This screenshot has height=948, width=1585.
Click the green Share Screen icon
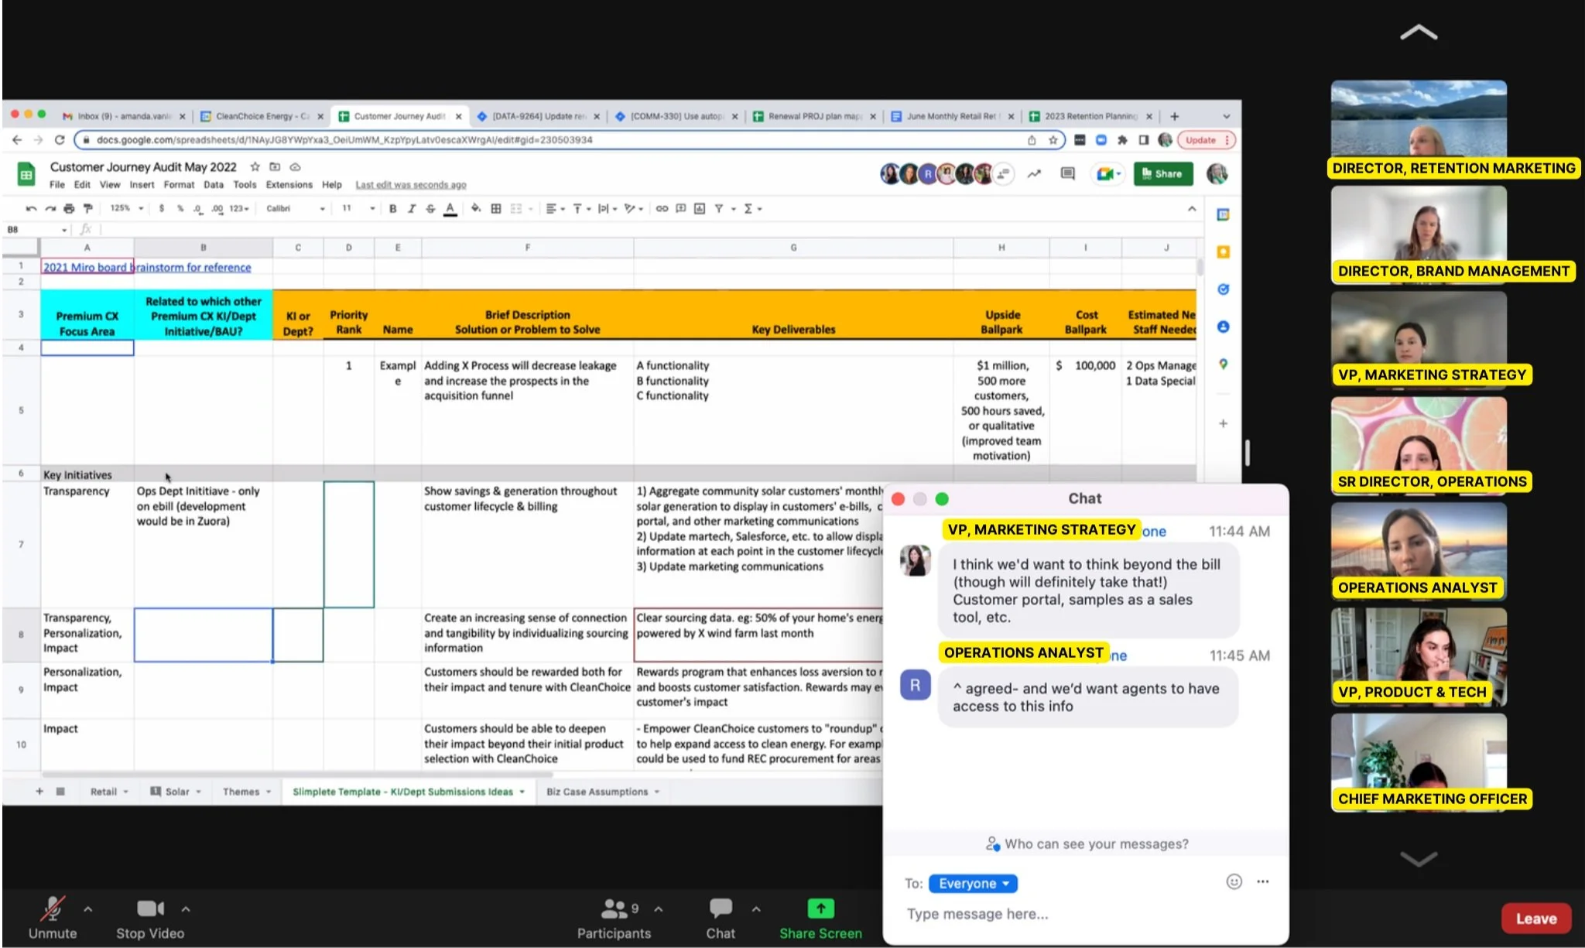click(x=820, y=909)
